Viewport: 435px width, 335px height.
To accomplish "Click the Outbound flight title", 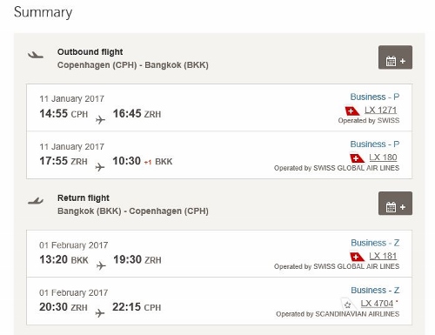I will pyautogui.click(x=90, y=52).
